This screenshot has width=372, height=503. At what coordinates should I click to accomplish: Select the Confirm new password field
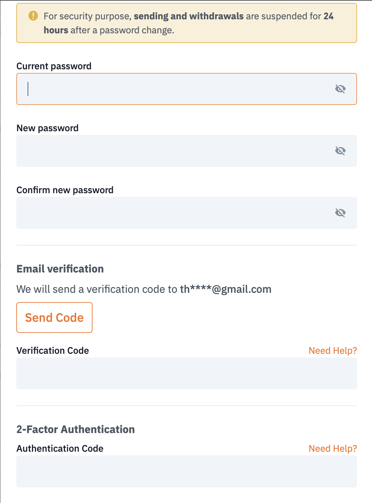(187, 213)
